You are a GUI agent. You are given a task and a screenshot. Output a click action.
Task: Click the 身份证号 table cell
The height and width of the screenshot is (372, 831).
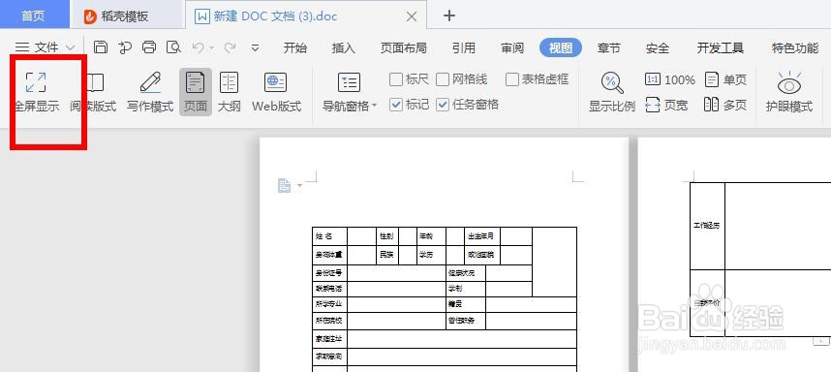[329, 273]
